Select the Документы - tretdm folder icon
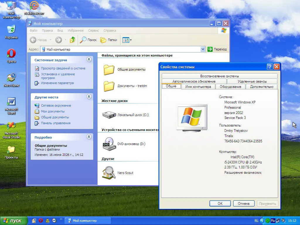 pyautogui.click(x=109, y=86)
